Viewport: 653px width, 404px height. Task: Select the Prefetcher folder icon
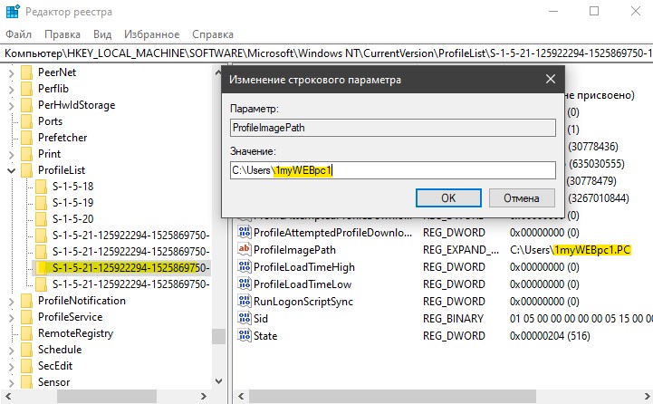(x=26, y=138)
